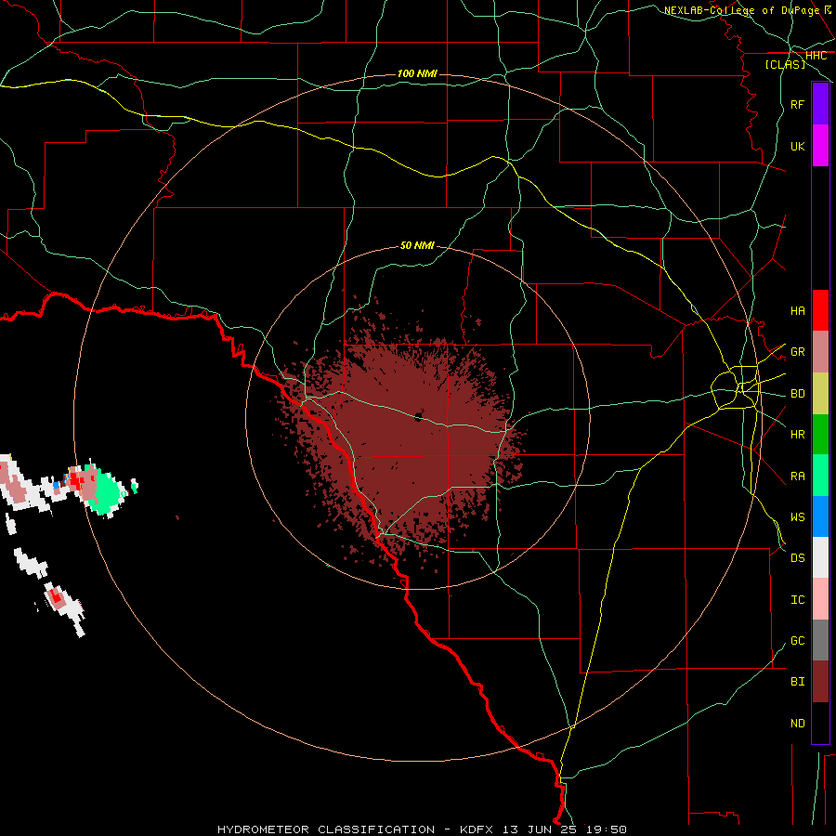Click the BD yellow legend swatch

(820, 394)
